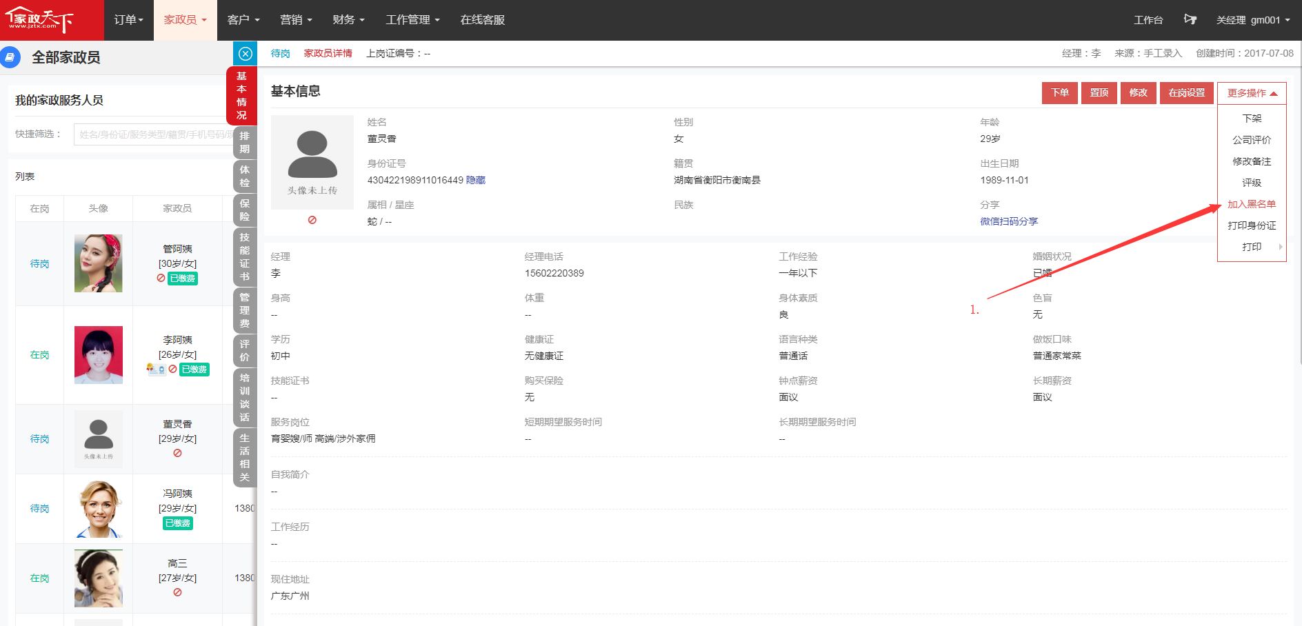The width and height of the screenshot is (1302, 626).
Task: Open the 关经理 gm001 account dropdown
Action: click(x=1253, y=20)
